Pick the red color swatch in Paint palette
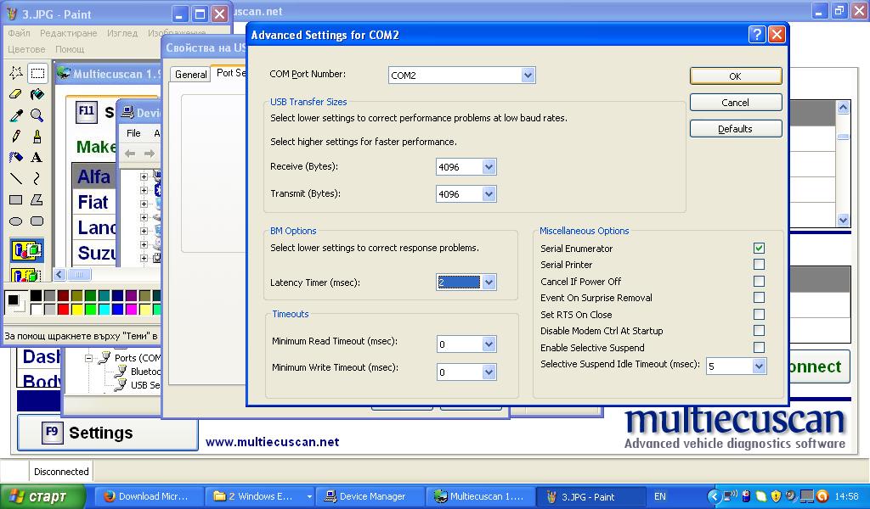This screenshot has height=509, width=870. (63, 309)
